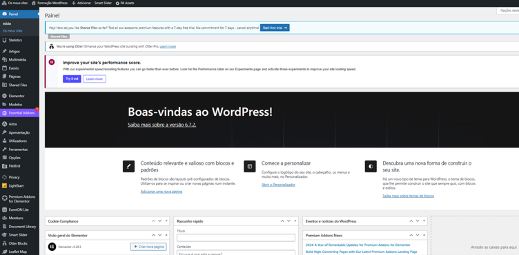Open FileBird folder icon in sidebar
519x255 pixels.
(x=4, y=166)
